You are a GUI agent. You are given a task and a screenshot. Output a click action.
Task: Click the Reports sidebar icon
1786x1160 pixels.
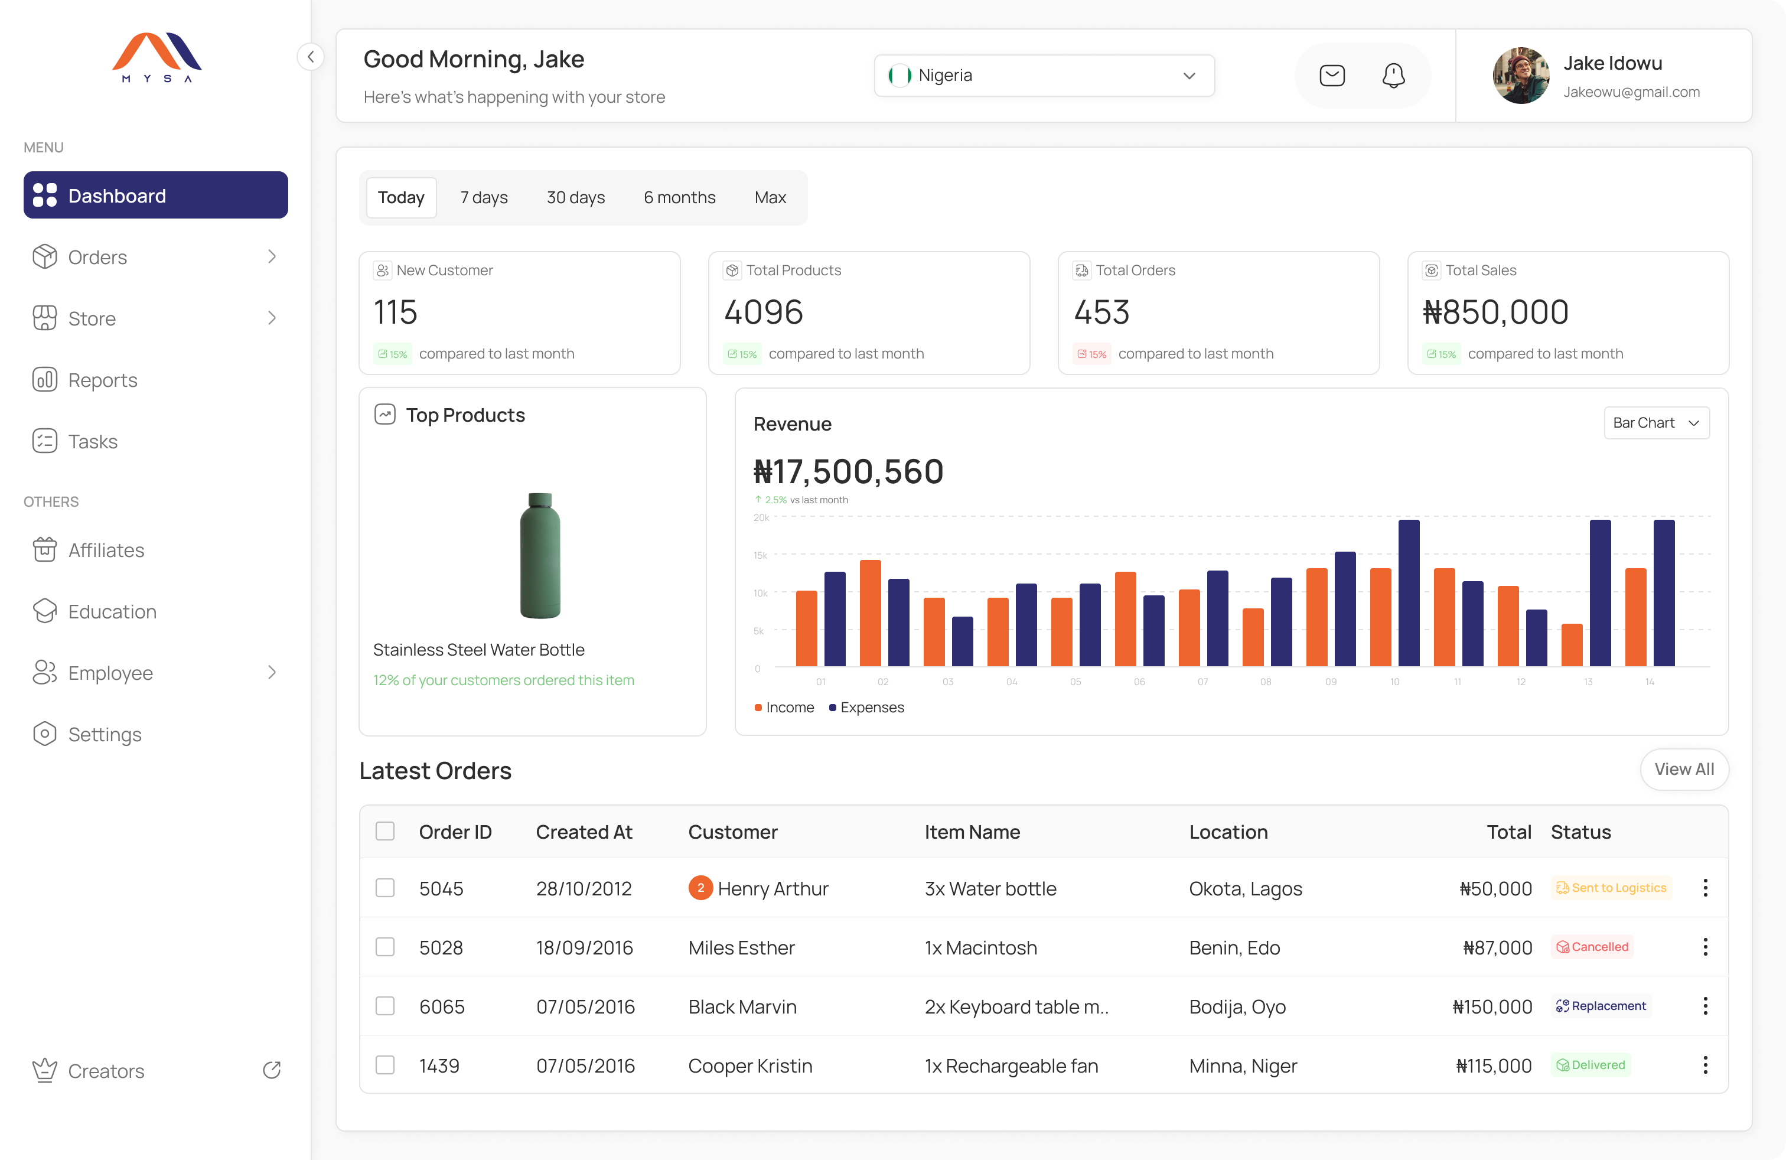coord(44,380)
